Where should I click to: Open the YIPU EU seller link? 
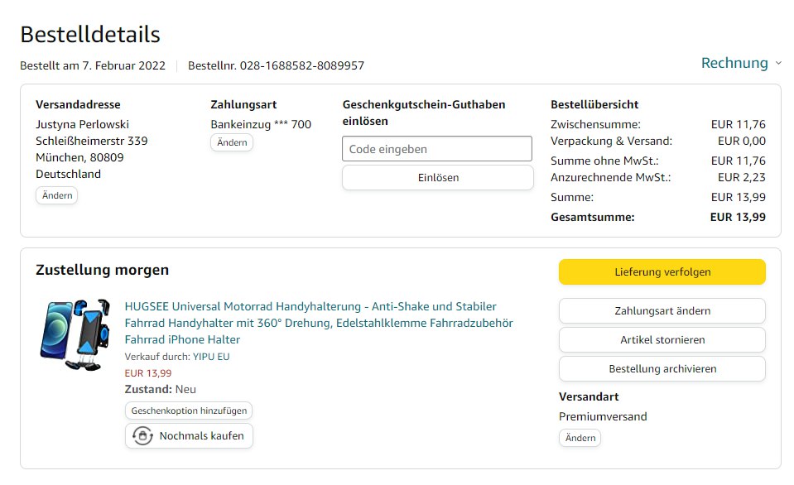211,357
